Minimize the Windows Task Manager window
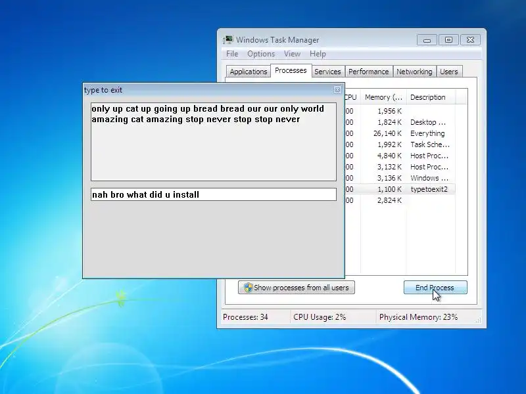Screen dimensions: 526x394 pos(427,40)
